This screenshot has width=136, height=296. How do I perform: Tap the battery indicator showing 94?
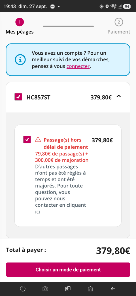pos(127,7)
